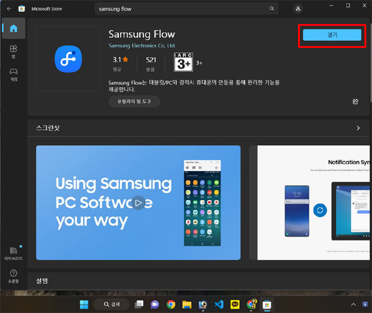This screenshot has width=372, height=313.
Task: Open KakaoTalk from the taskbar
Action: [x=235, y=305]
